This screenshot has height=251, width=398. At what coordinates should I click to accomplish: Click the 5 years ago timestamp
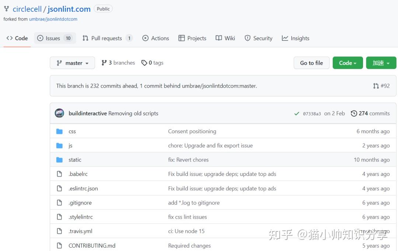[376, 246]
